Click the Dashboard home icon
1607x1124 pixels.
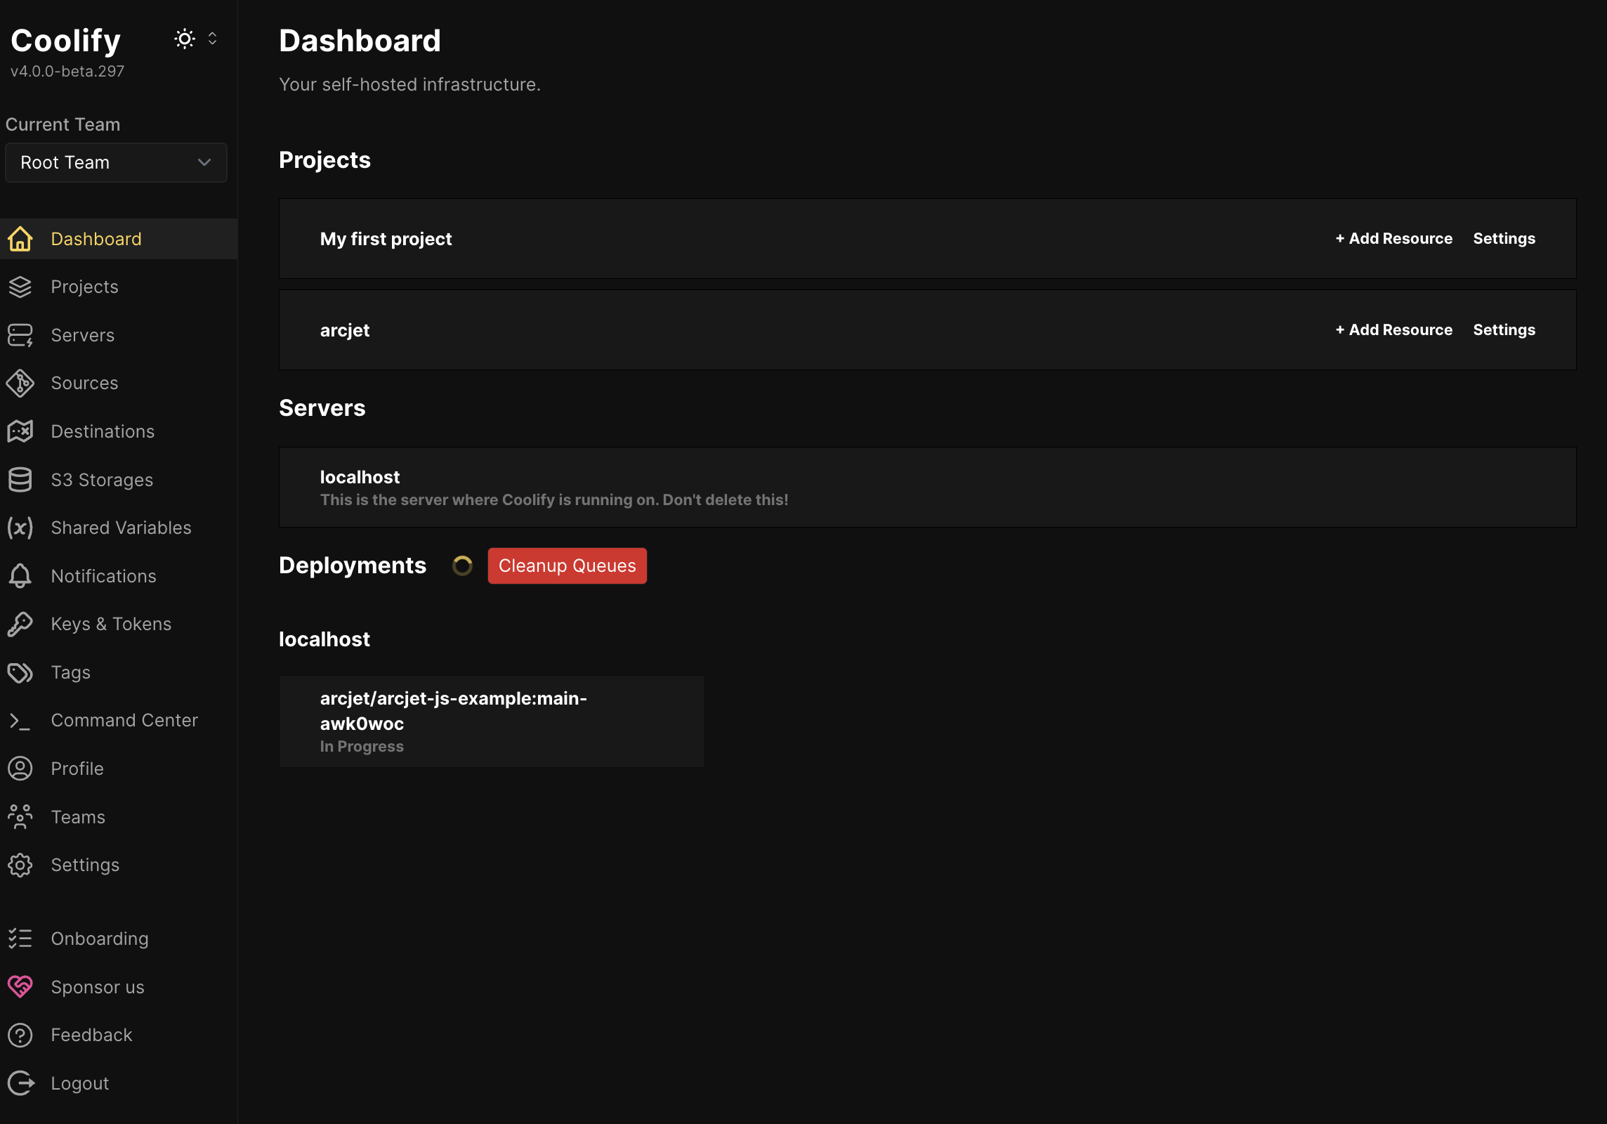pos(20,239)
